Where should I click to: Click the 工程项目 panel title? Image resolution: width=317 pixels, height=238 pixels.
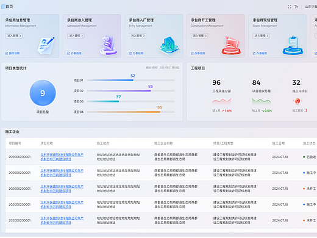point(198,68)
